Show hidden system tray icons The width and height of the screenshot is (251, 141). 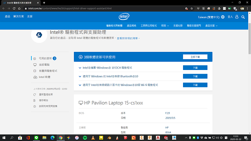tap(186, 138)
